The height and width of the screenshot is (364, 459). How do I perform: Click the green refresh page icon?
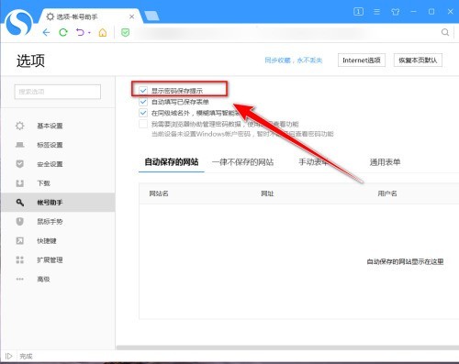tap(63, 32)
